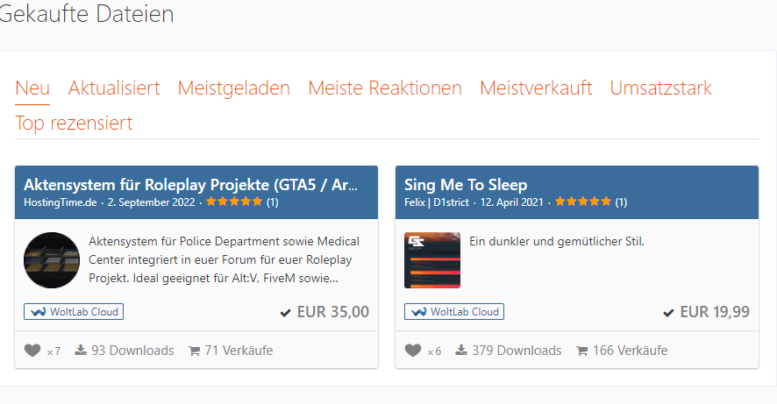Switch to the Aktualisiert tab
Screen dimensions: 777x404
[114, 89]
